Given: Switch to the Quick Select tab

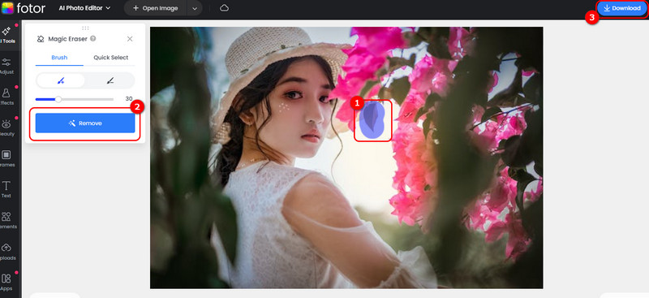Looking at the screenshot, I should click(110, 58).
